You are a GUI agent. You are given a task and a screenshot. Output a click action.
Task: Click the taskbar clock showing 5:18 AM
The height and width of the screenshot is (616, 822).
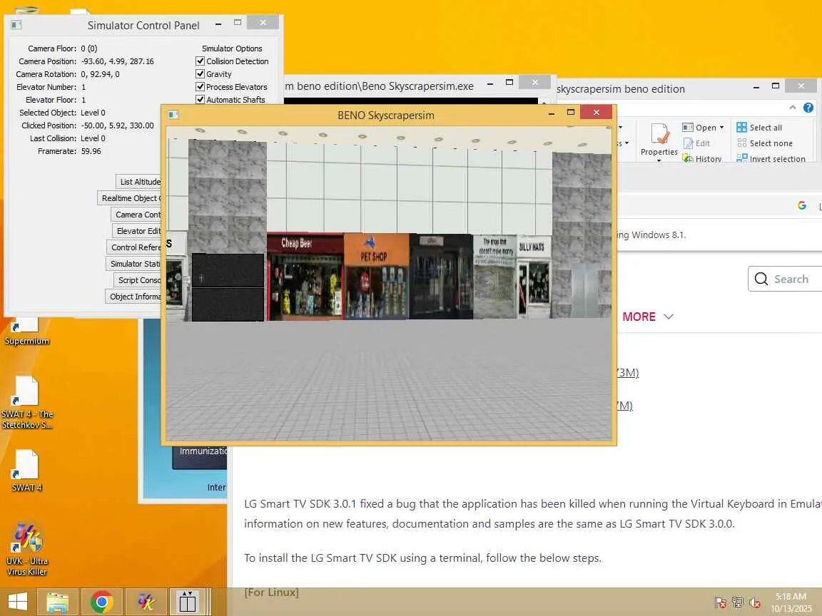point(791,602)
